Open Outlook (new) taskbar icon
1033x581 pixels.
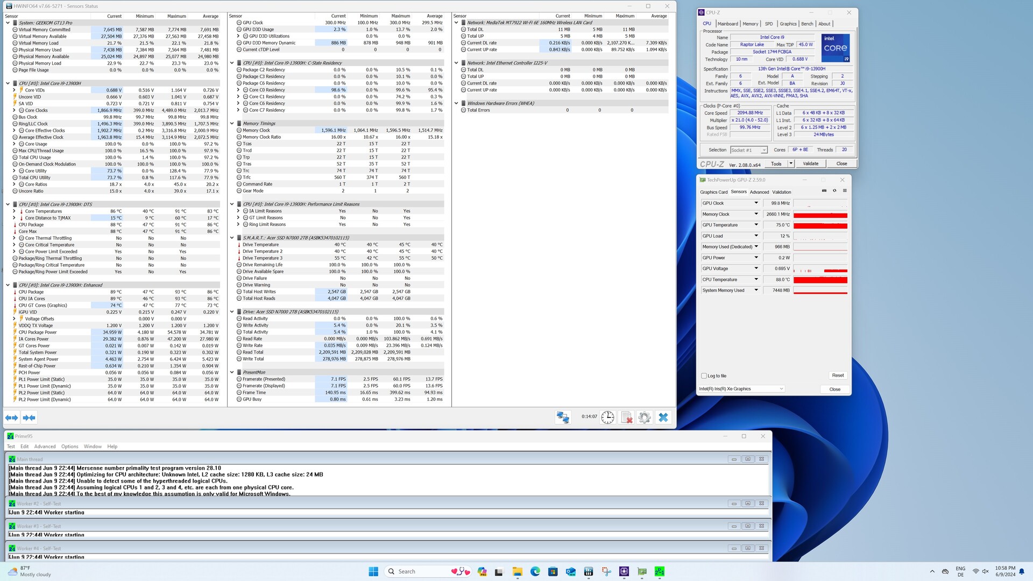pos(571,571)
